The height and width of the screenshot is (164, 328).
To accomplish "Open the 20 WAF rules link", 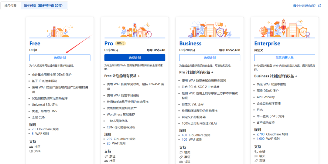I will tap(108, 143).
